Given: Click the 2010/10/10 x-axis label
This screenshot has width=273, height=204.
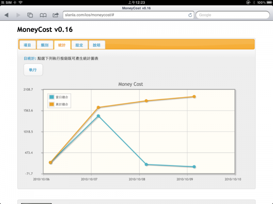Looking at the screenshot, I should [233, 179].
